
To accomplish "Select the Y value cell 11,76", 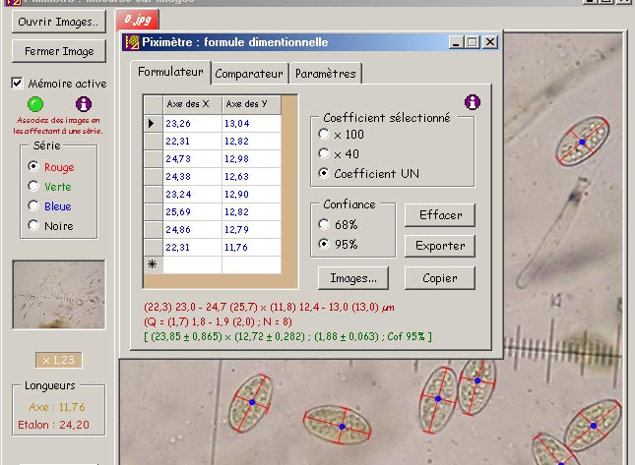I will [x=251, y=247].
